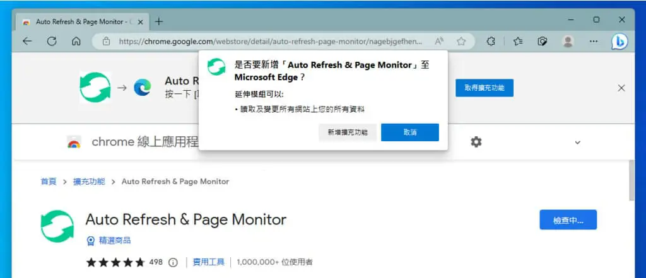Click the browser back arrow
The height and width of the screenshot is (278, 646).
pos(27,41)
